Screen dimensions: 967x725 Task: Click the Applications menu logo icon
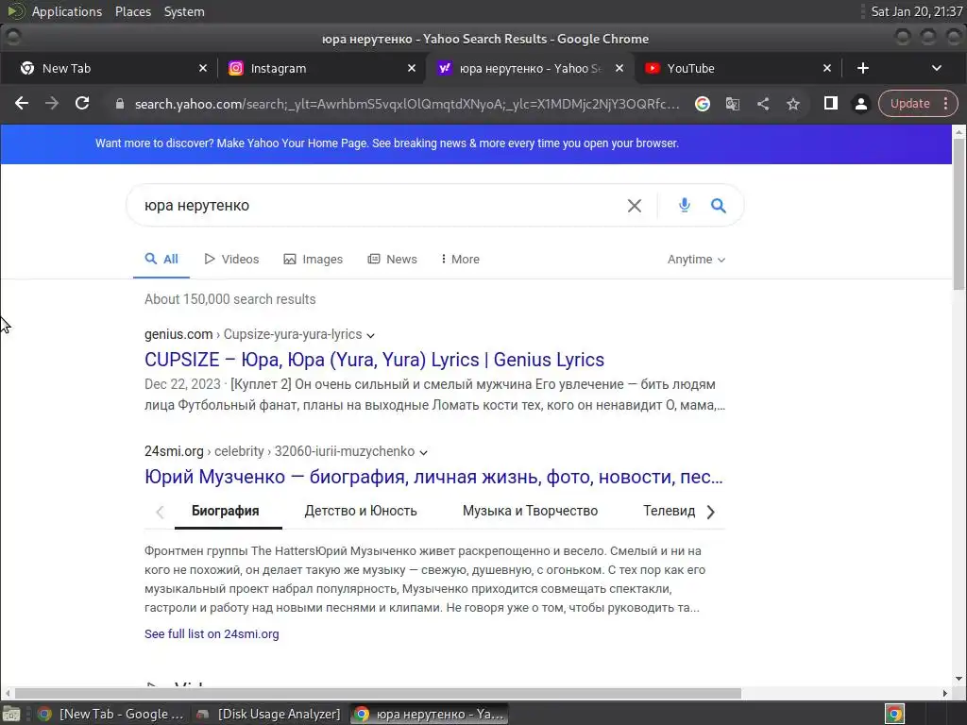15,11
